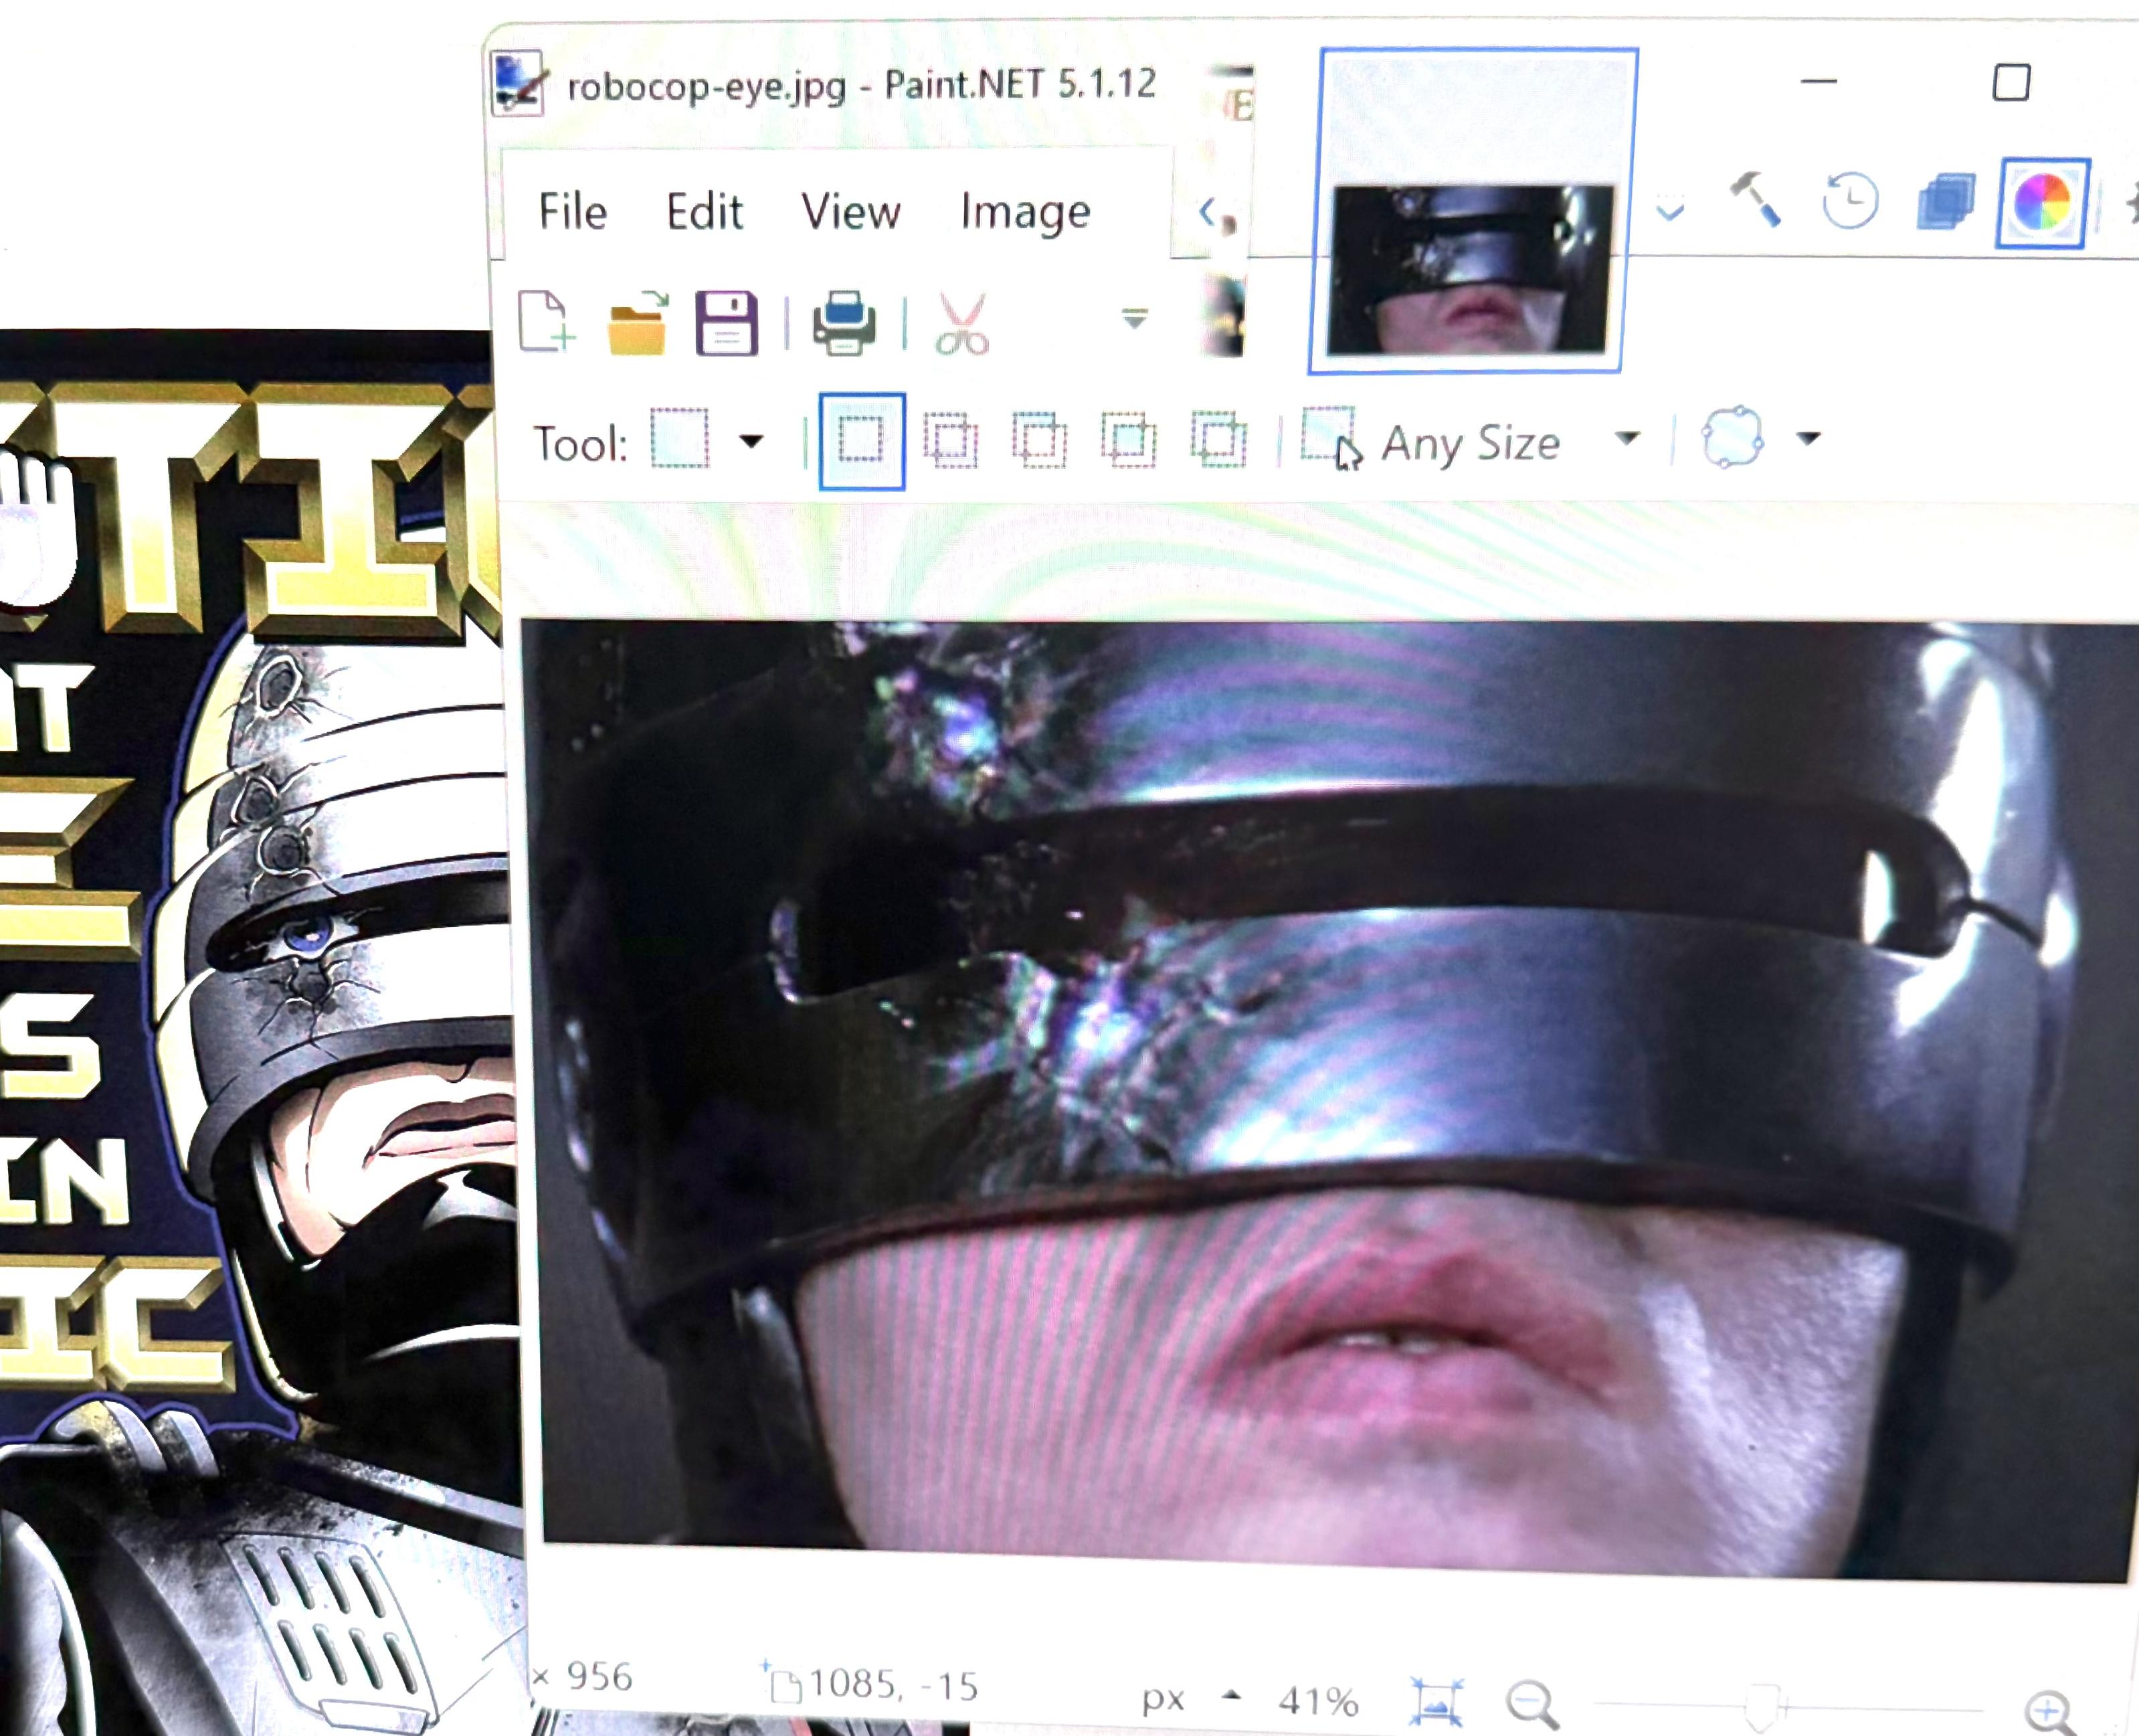Image resolution: width=2139 pixels, height=1736 pixels.
Task: Click the Open folder icon
Action: [x=637, y=323]
